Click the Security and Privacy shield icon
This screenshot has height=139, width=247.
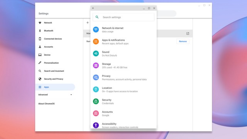click(40, 79)
